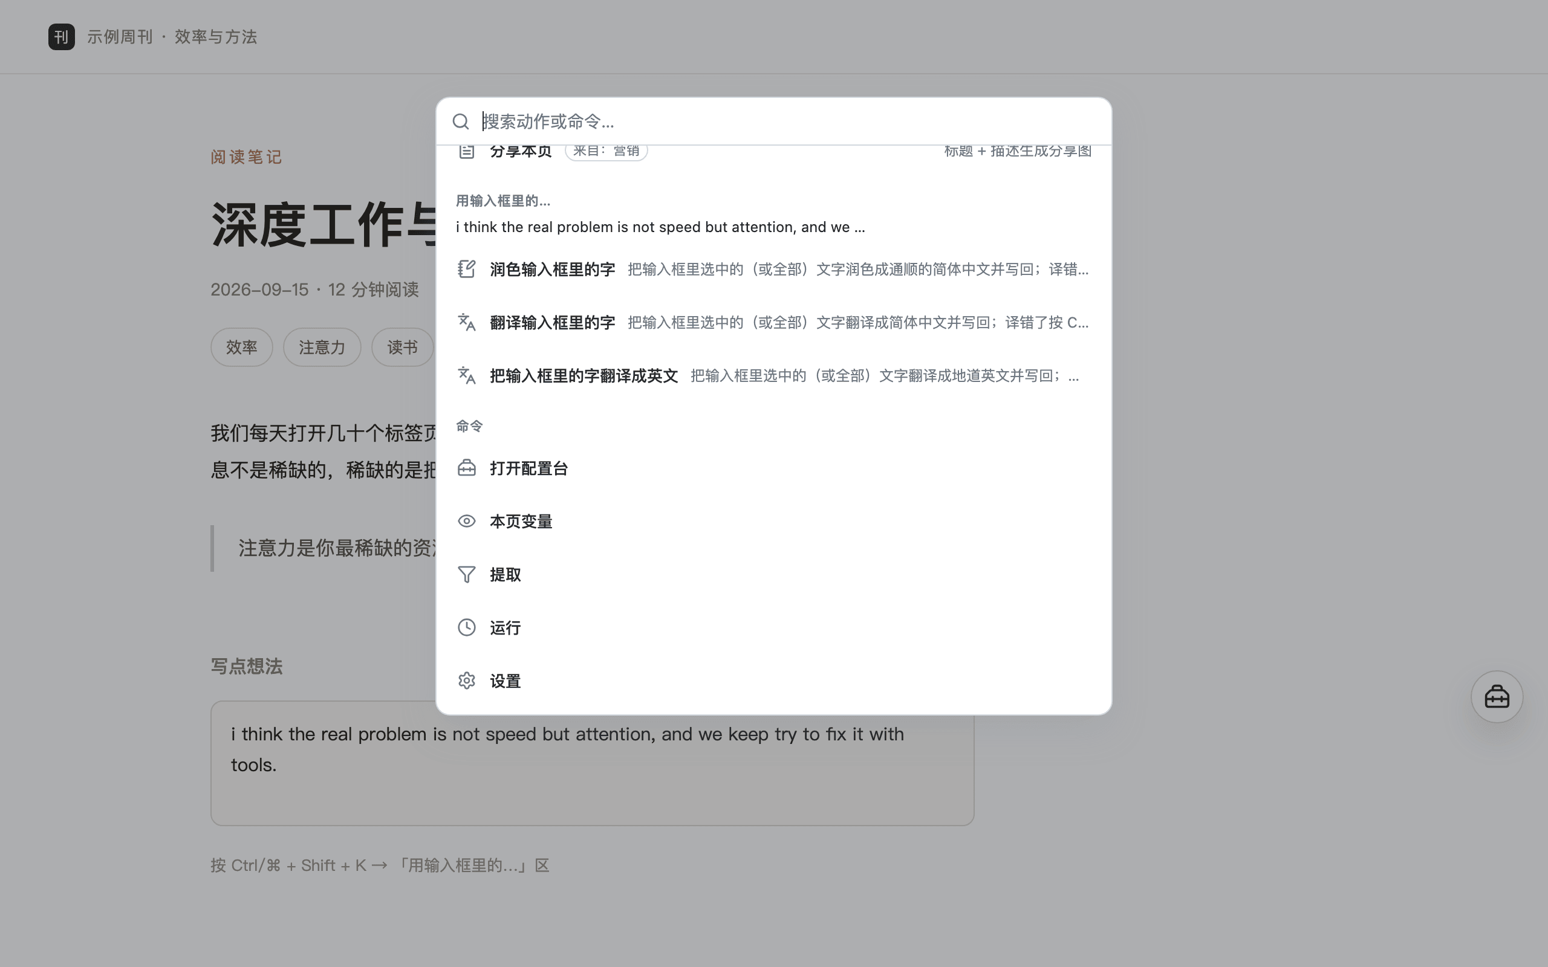This screenshot has width=1548, height=967.
Task: Click the 刊 logo icon in header
Action: point(62,36)
